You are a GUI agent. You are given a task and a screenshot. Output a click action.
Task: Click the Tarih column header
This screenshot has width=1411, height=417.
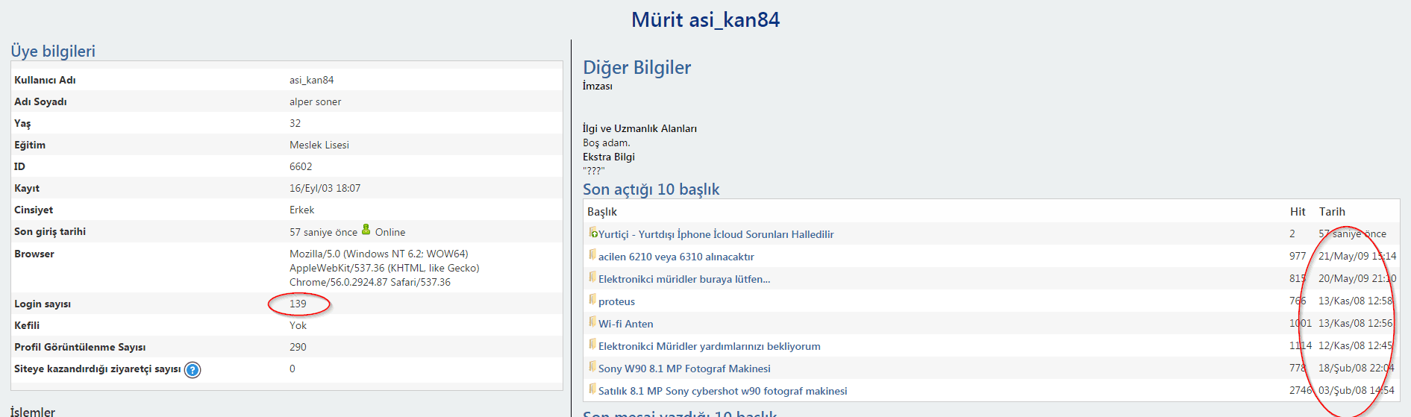pyautogui.click(x=1332, y=212)
